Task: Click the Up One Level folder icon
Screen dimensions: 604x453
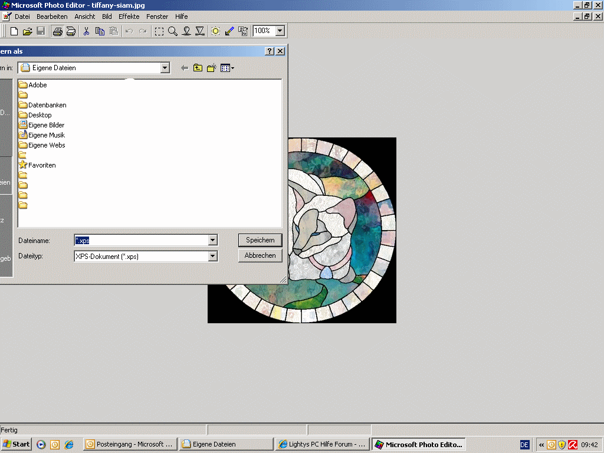Action: pyautogui.click(x=198, y=68)
